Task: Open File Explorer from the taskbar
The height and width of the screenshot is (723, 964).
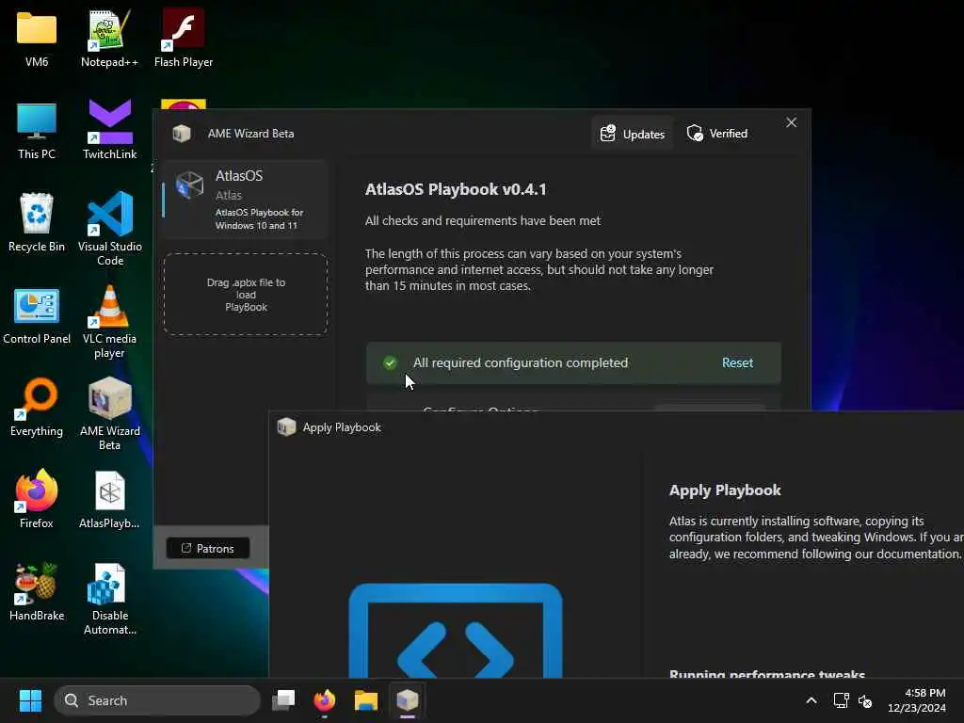Action: point(366,700)
